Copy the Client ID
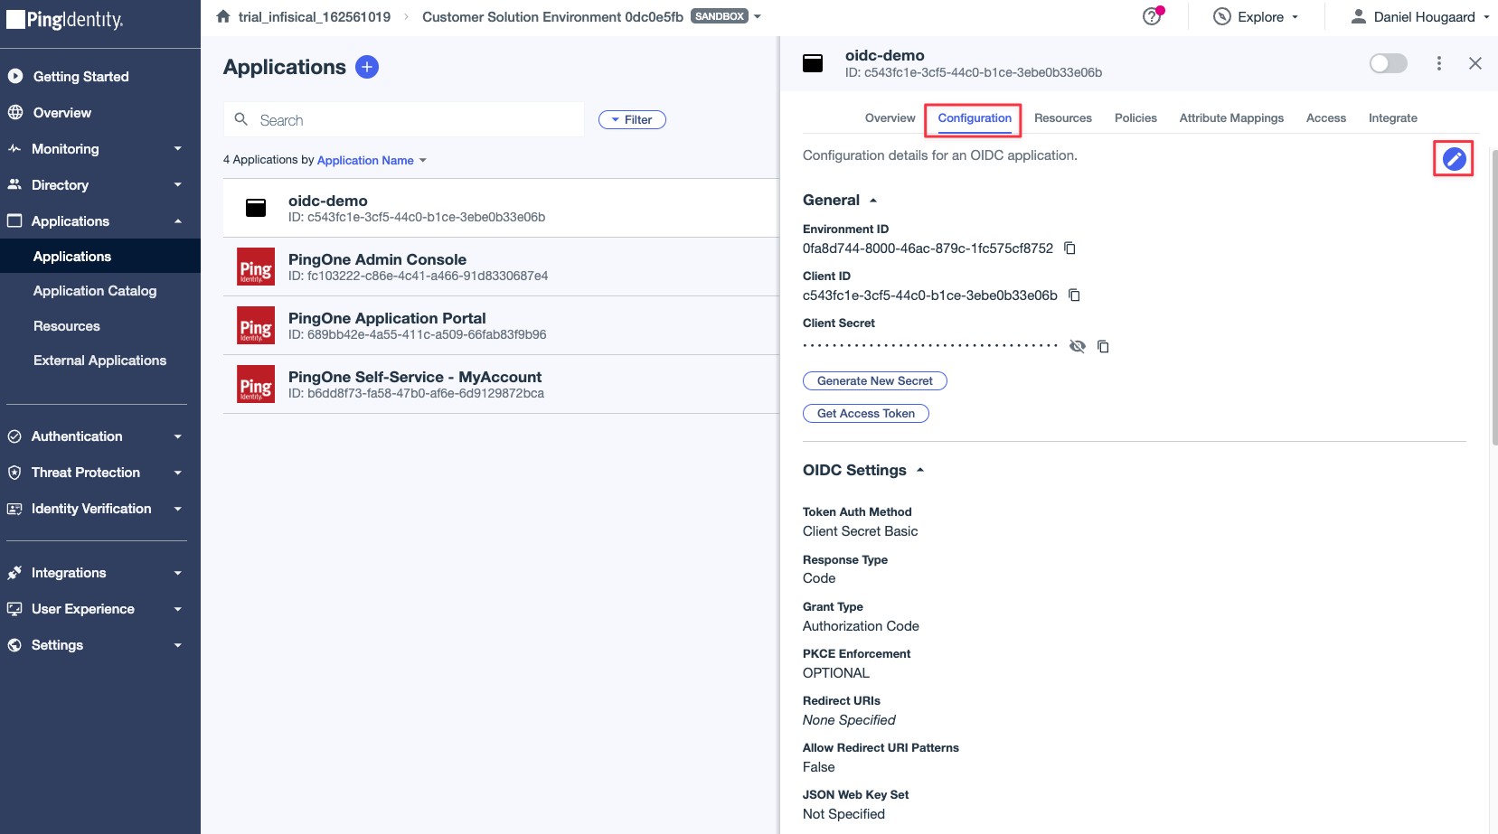The height and width of the screenshot is (834, 1498). [1074, 295]
